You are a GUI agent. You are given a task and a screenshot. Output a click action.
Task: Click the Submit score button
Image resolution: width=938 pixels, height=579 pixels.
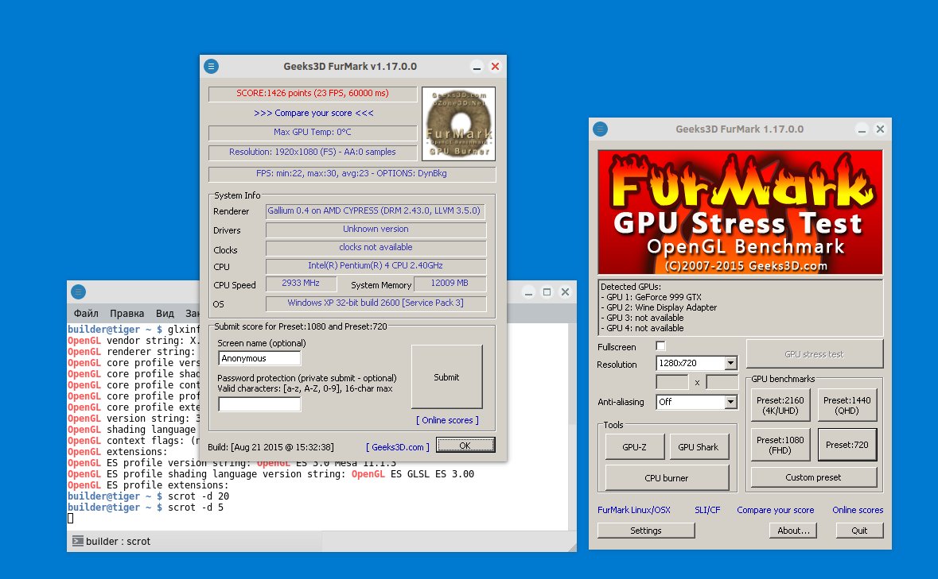446,376
